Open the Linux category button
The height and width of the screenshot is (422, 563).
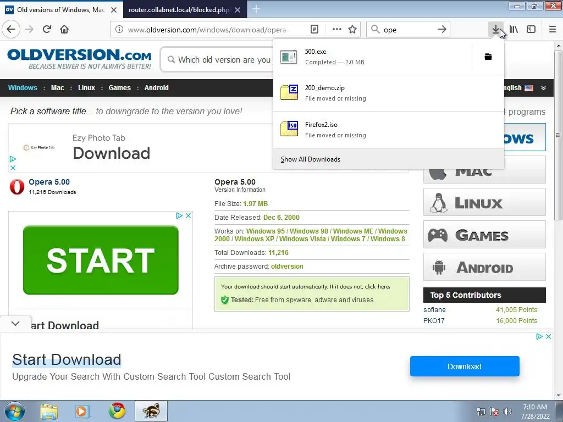[484, 202]
